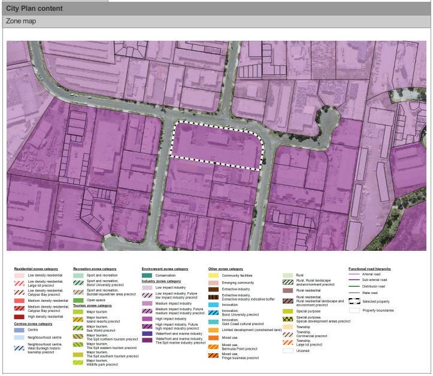Click the Recreation zones category heading
Viewport: 433px width, 376px height.
pyautogui.click(x=95, y=269)
